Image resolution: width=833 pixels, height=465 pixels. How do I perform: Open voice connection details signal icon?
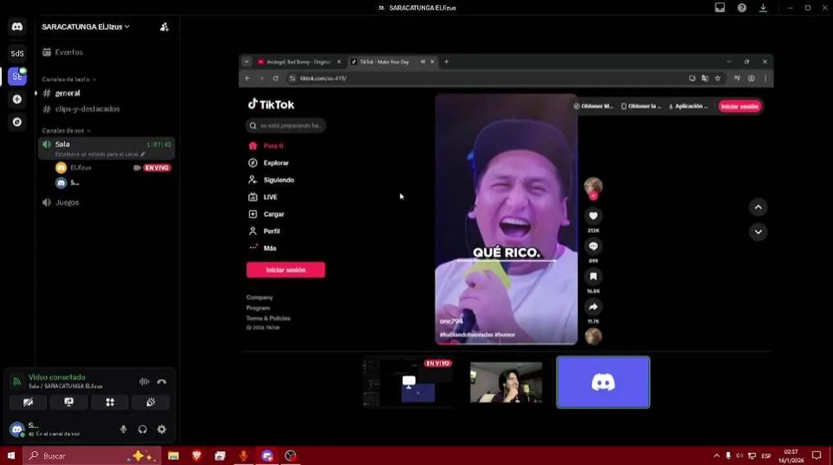(17, 381)
